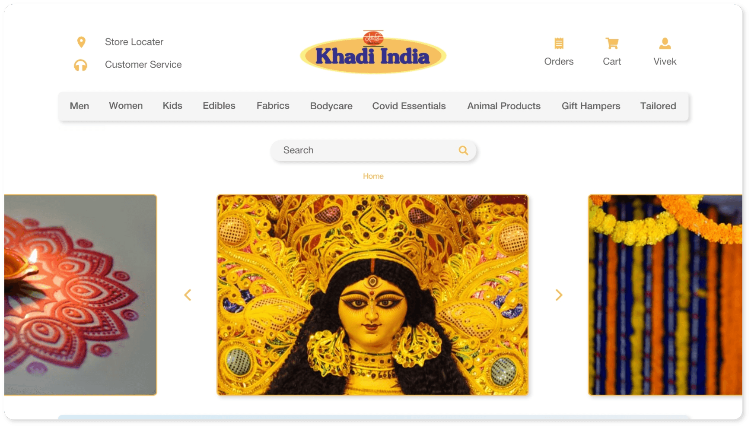Click the Store Locater map pin icon

(x=81, y=42)
